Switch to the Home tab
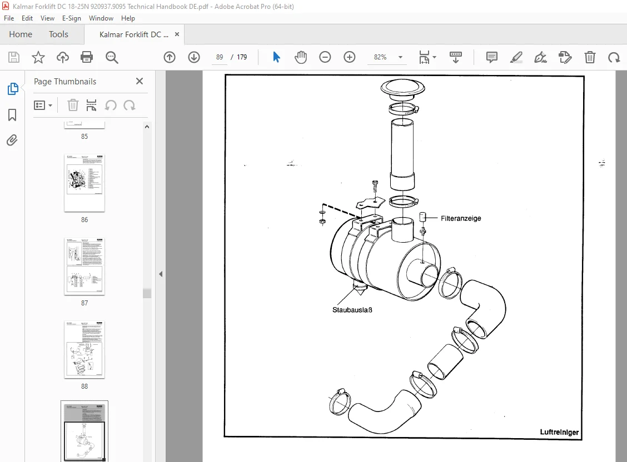The width and height of the screenshot is (627, 462). [x=21, y=34]
